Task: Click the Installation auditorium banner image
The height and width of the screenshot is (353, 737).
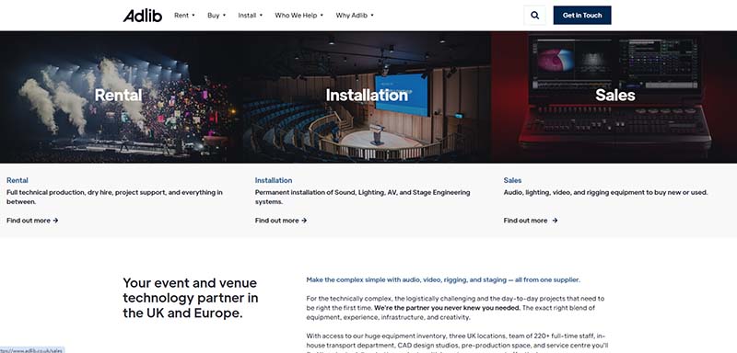Action: [x=368, y=97]
